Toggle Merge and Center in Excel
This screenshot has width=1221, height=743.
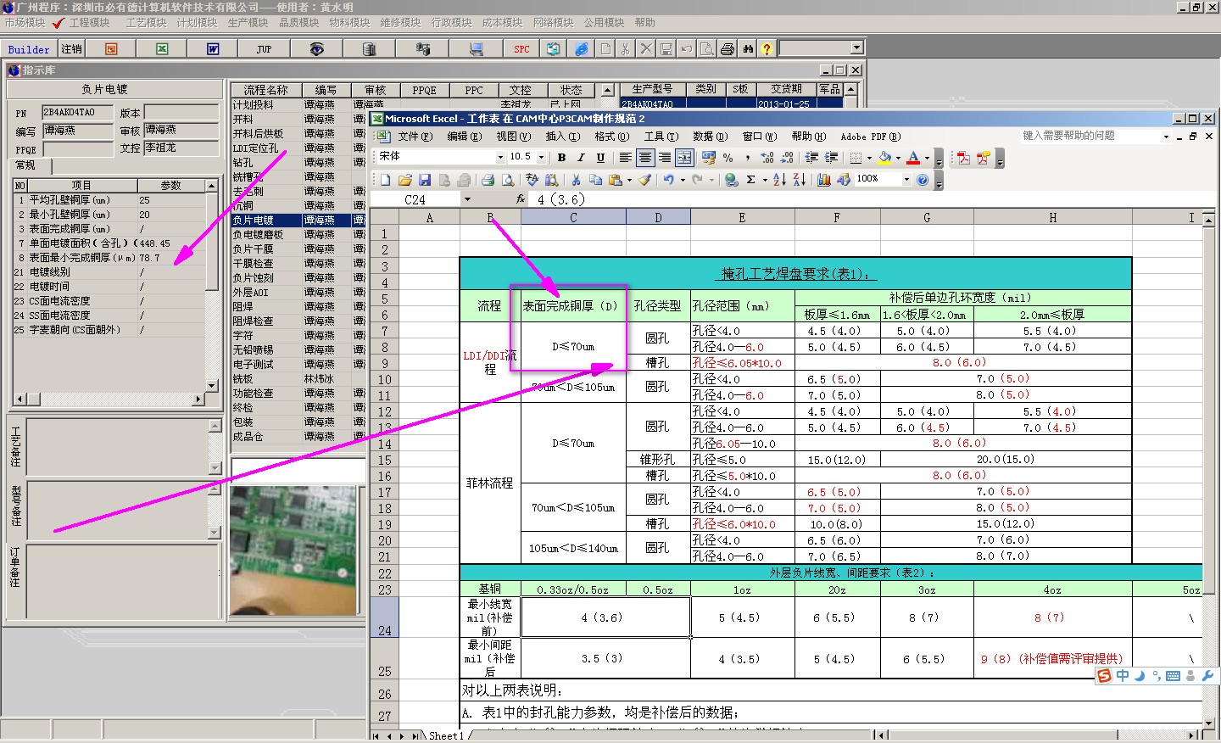tap(684, 158)
